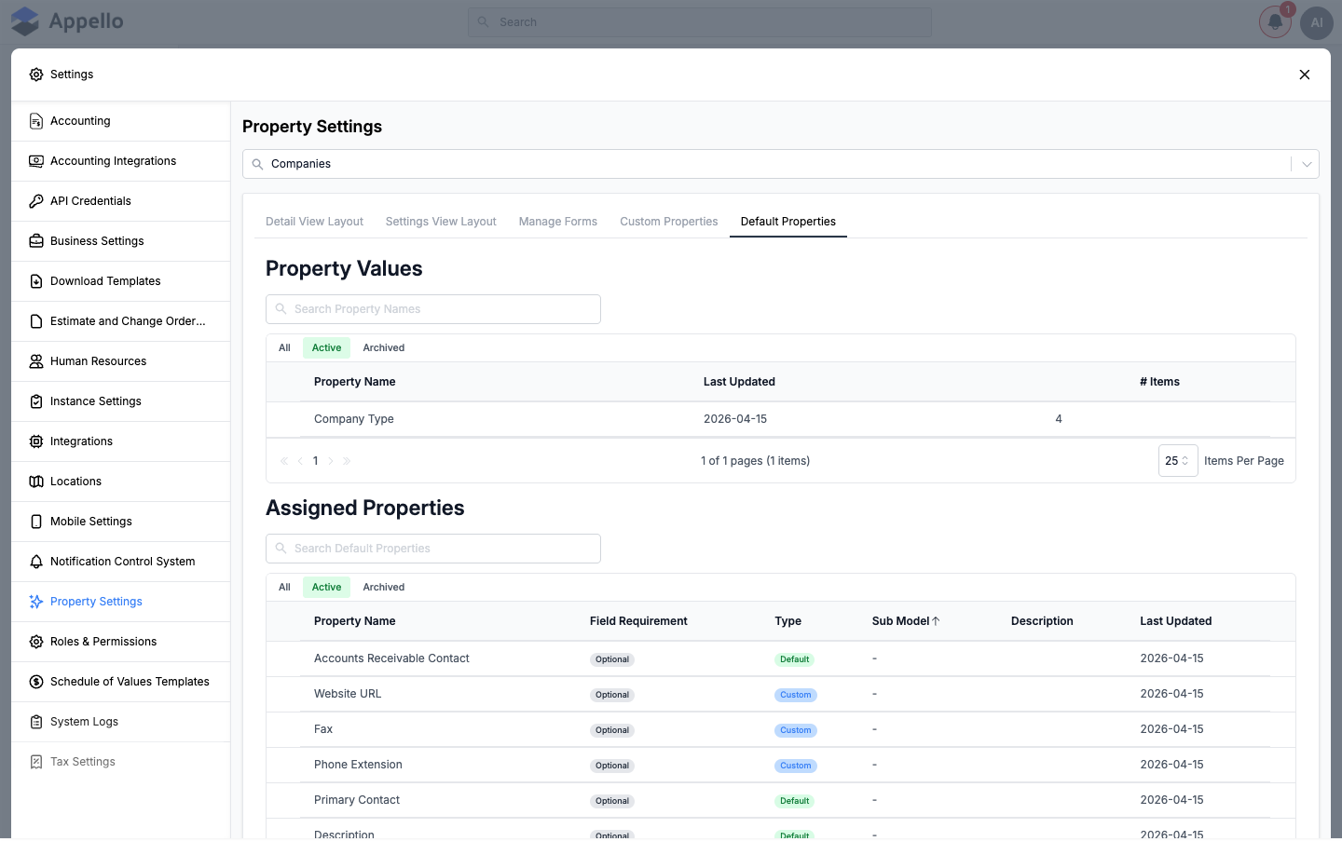The width and height of the screenshot is (1342, 855).
Task: Open the Manage Forms tab
Action: [558, 222]
